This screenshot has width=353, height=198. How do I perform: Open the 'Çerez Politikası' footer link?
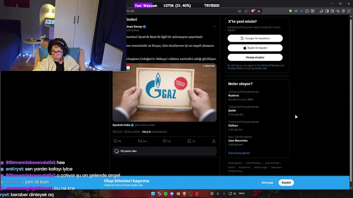coord(272,163)
